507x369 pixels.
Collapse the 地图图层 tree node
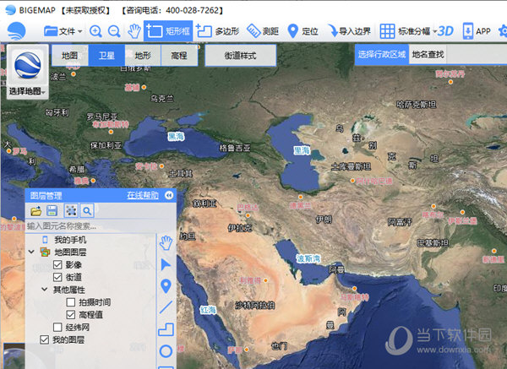point(33,252)
